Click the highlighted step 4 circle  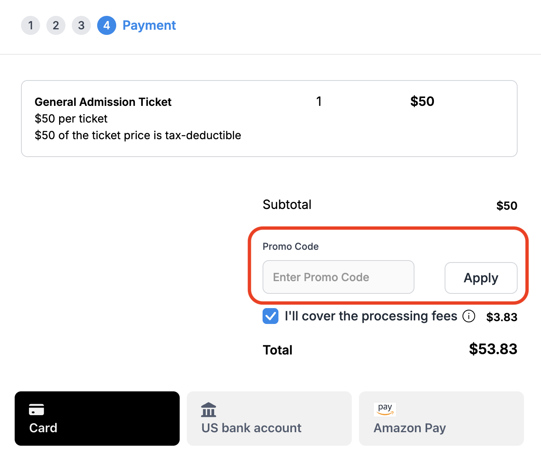point(107,25)
